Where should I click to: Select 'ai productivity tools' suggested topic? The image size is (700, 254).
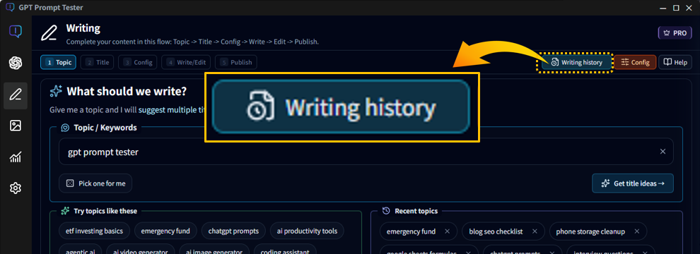(307, 231)
